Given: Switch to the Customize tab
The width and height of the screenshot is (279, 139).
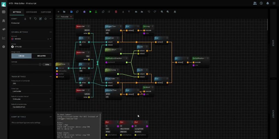Looking at the screenshot, I should 46,12.
